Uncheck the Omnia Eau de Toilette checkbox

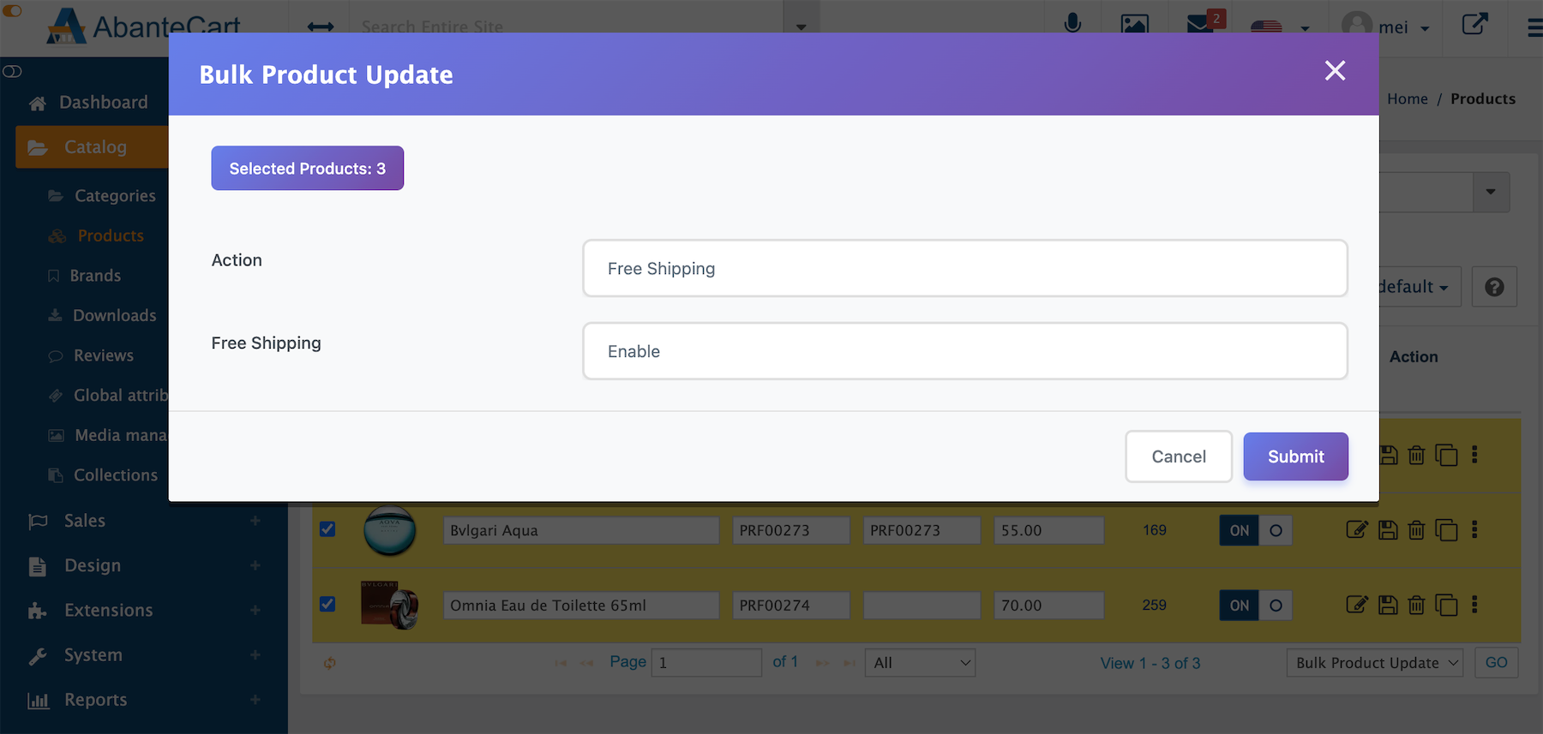coord(327,604)
